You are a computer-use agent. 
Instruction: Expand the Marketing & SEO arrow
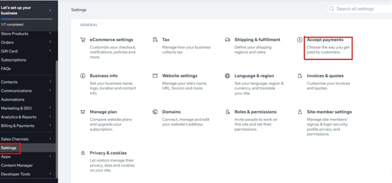tap(50, 107)
